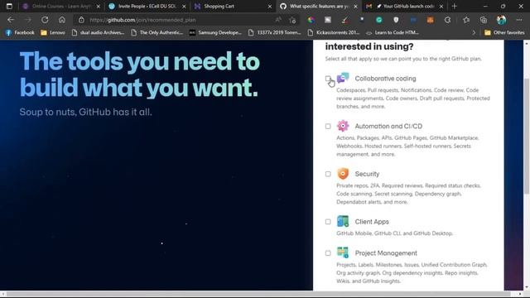530x298 pixels.
Task: Click the Security shield icon
Action: (343, 174)
